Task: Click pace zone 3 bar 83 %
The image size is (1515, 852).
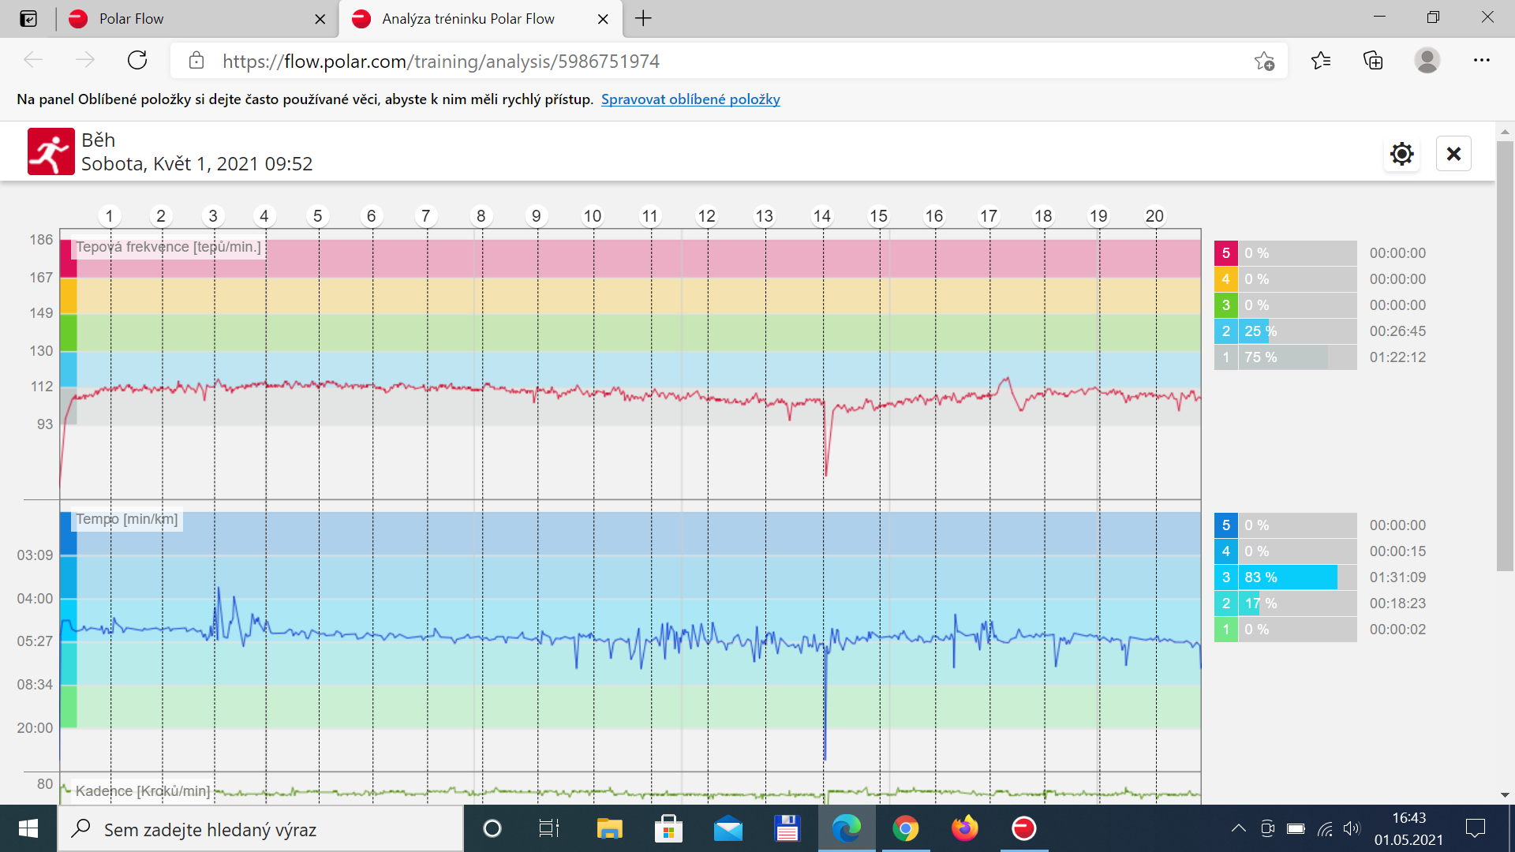Action: click(1285, 577)
